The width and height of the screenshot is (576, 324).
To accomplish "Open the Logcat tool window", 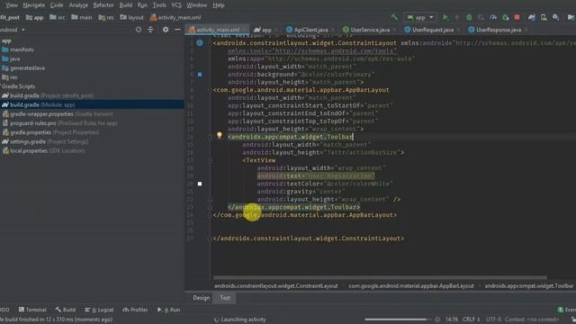I will pyautogui.click(x=99, y=310).
